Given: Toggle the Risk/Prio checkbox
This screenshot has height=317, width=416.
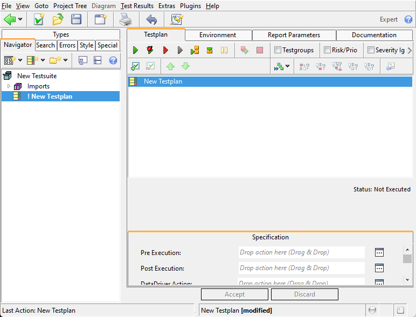Looking at the screenshot, I should point(327,50).
